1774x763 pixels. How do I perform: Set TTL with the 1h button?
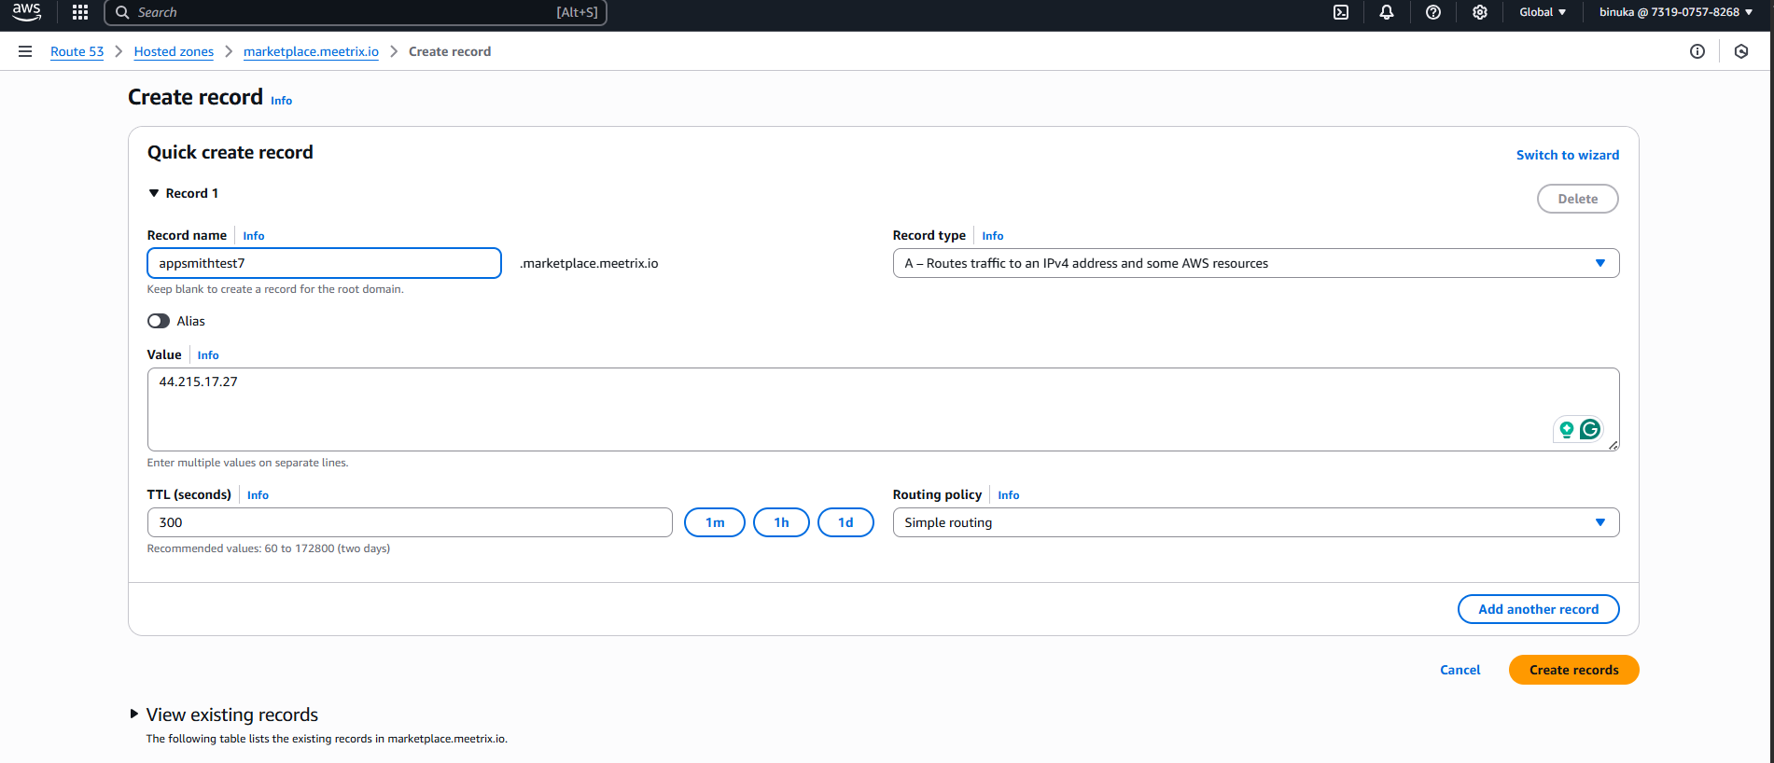[x=781, y=522]
